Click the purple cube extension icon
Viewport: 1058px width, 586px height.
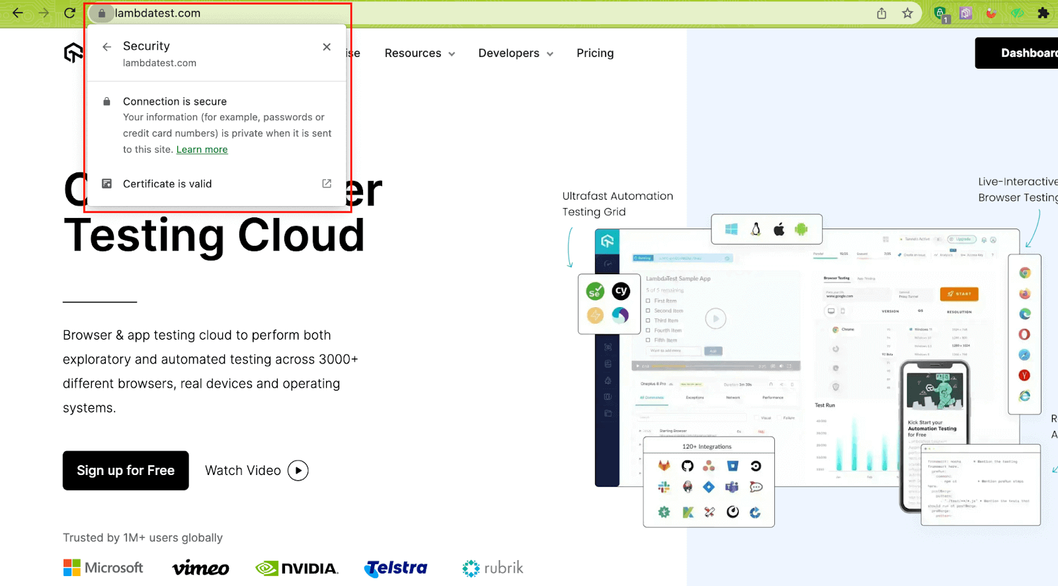965,13
